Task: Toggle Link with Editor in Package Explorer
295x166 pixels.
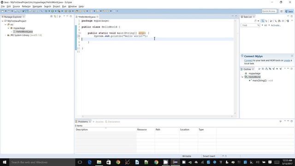Action: click(x=55, y=17)
